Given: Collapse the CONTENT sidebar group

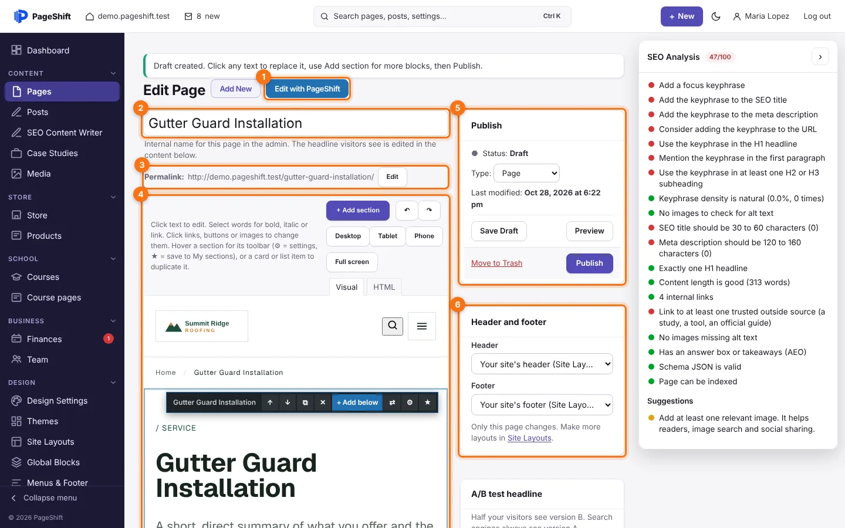Looking at the screenshot, I should (113, 73).
